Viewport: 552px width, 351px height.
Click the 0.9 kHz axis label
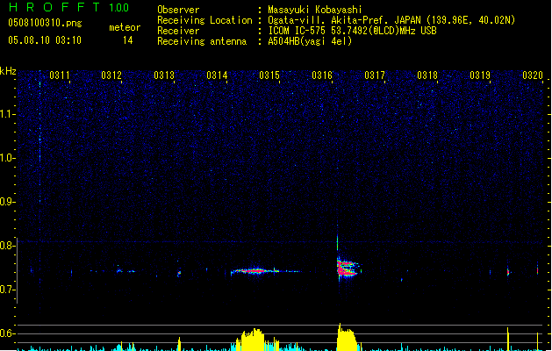8,202
